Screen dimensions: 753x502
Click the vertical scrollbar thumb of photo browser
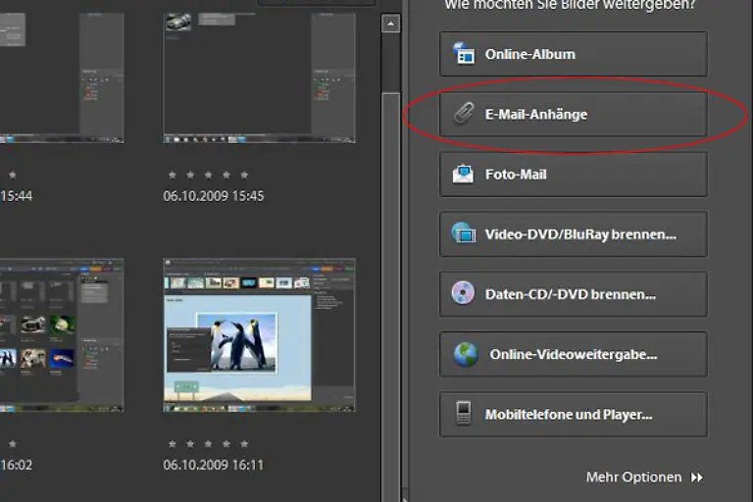coord(390,275)
